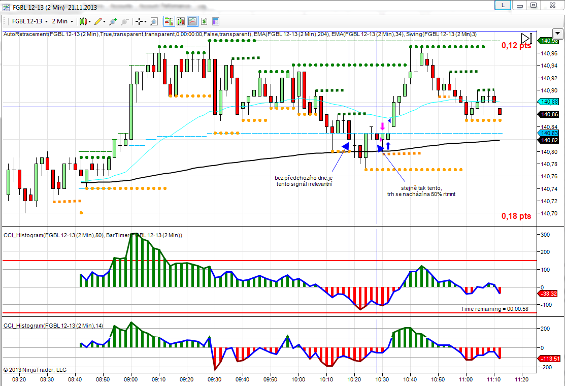The image size is (565, 386).
Task: Maximize the chart window
Action: pos(534,5)
